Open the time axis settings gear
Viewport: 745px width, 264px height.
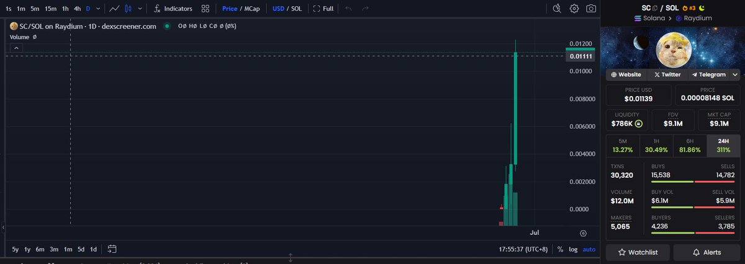[x=583, y=233]
